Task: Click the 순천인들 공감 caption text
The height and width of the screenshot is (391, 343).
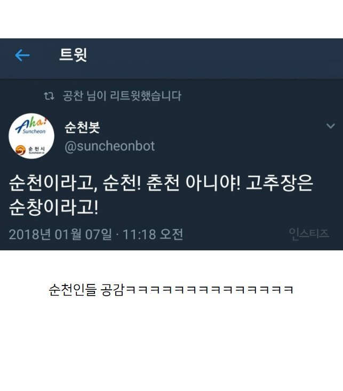Action: point(86,290)
